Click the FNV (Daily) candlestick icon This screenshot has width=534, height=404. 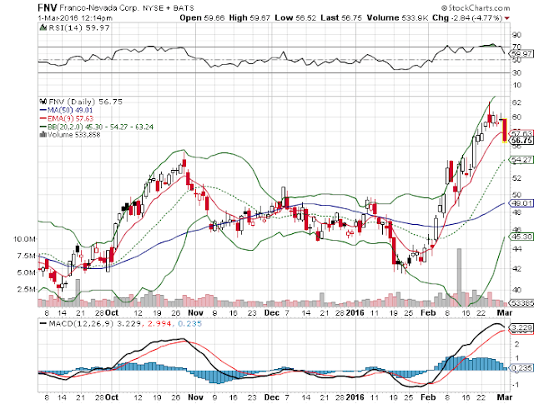43,102
